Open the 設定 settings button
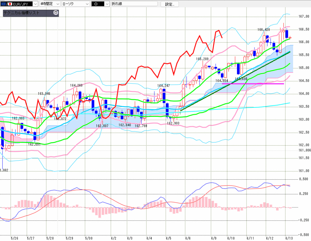 (x=169, y=4)
